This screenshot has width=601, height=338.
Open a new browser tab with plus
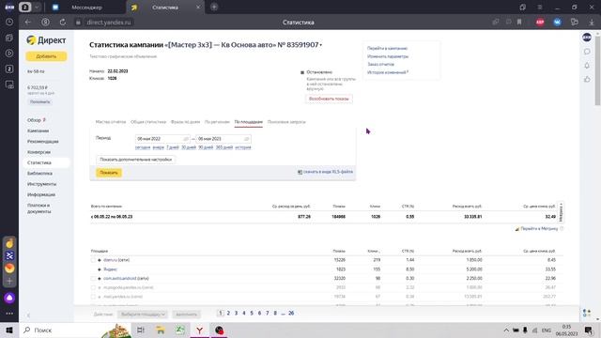[214, 7]
